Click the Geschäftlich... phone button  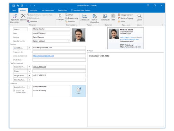[20, 67]
